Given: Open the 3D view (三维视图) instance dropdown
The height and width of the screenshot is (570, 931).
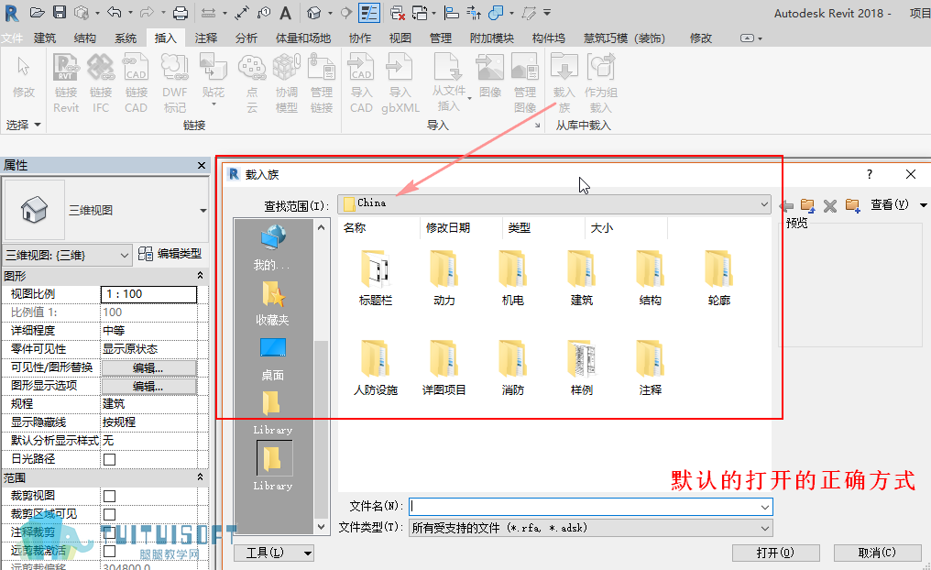Looking at the screenshot, I should point(67,256).
